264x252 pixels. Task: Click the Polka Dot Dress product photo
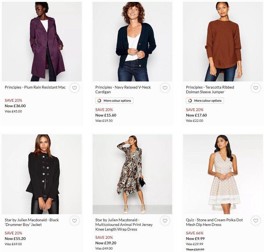pyautogui.click(x=223, y=174)
